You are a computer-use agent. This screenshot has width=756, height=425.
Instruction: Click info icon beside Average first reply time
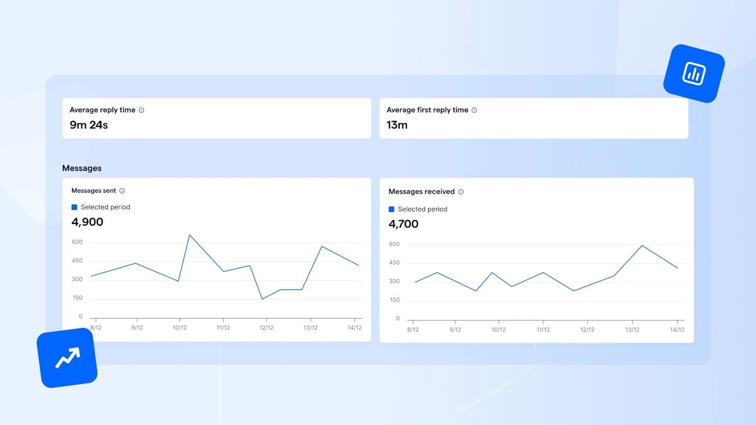[x=474, y=110]
